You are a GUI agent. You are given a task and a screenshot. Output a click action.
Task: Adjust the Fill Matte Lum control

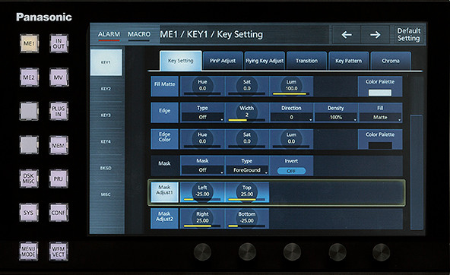291,86
